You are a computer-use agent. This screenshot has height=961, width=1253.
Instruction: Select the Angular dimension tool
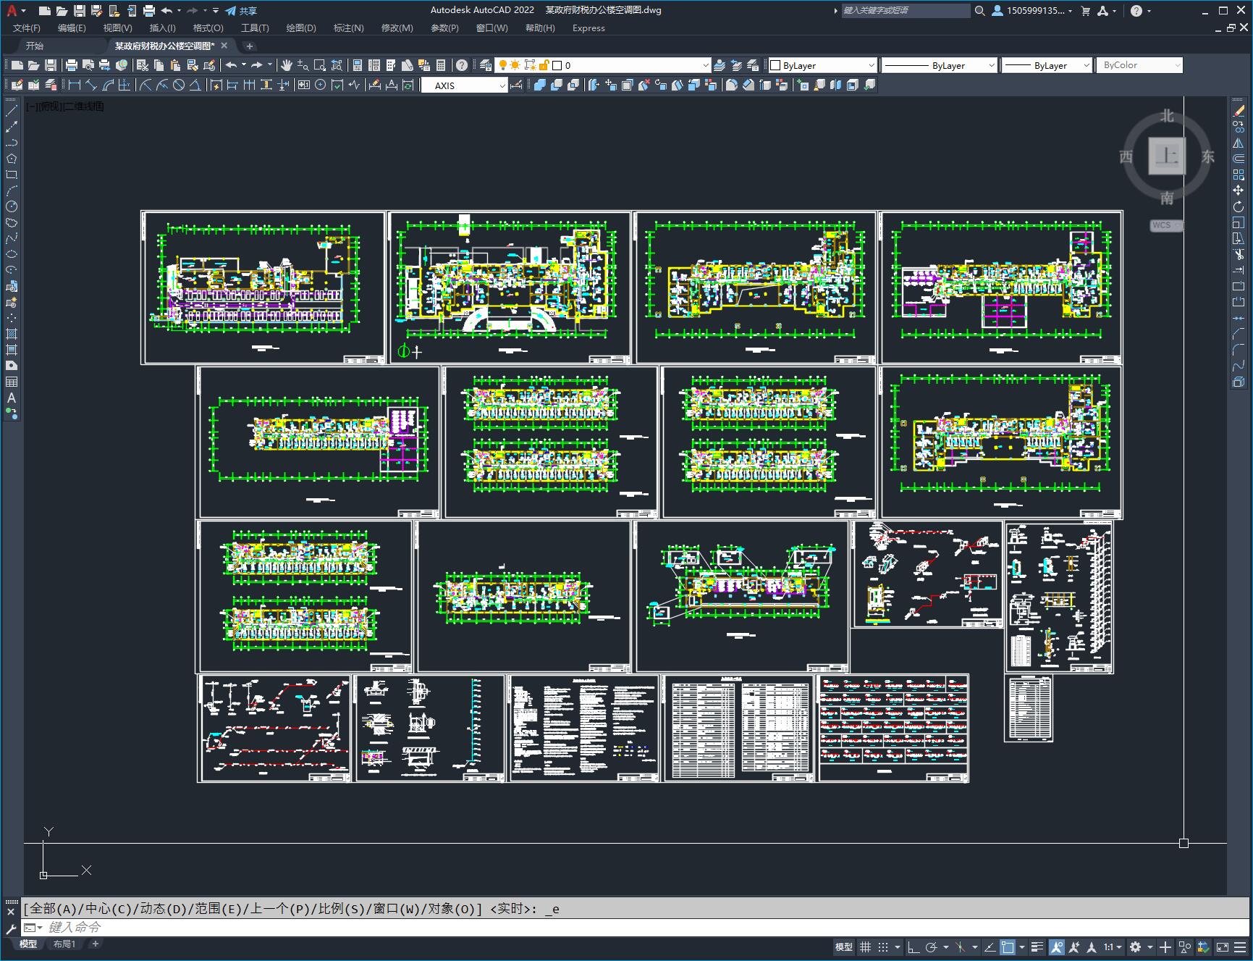pos(195,85)
